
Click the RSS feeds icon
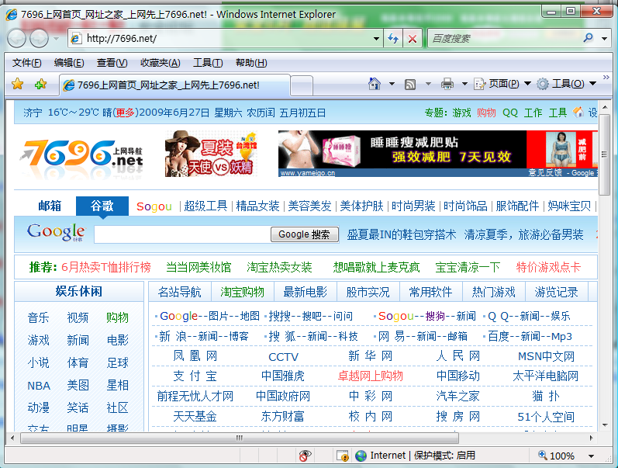tap(410, 84)
